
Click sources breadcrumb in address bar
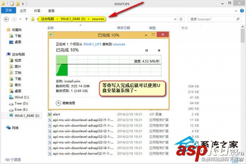pos(98,19)
